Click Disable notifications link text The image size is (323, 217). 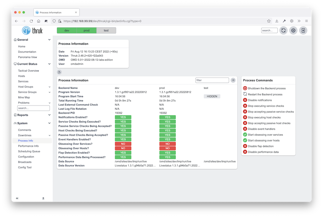[260, 100]
